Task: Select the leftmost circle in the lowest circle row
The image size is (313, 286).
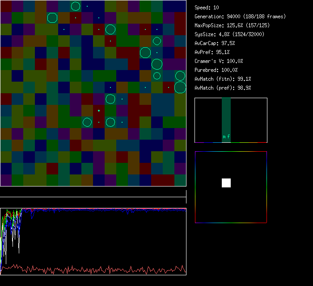Action: (x=87, y=122)
